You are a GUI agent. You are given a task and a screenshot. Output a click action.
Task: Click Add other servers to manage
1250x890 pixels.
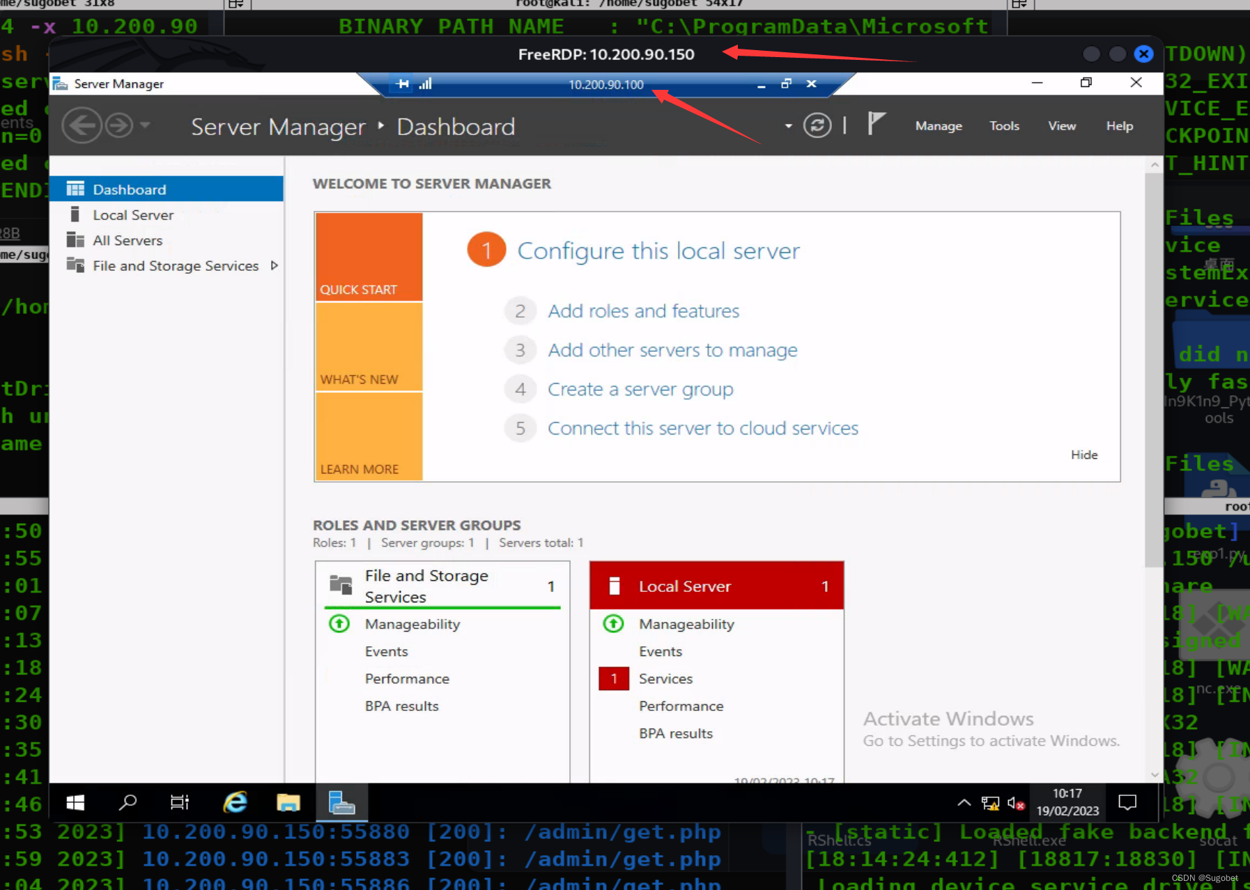tap(672, 350)
